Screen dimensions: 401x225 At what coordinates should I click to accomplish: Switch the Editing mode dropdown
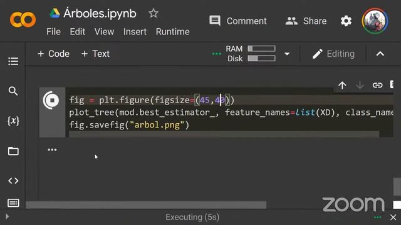point(333,54)
